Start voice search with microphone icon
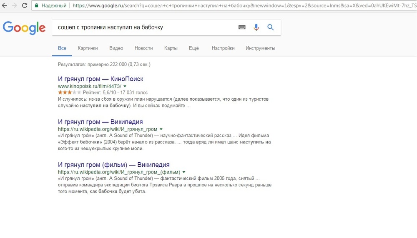The height and width of the screenshot is (238, 417). coord(256,27)
